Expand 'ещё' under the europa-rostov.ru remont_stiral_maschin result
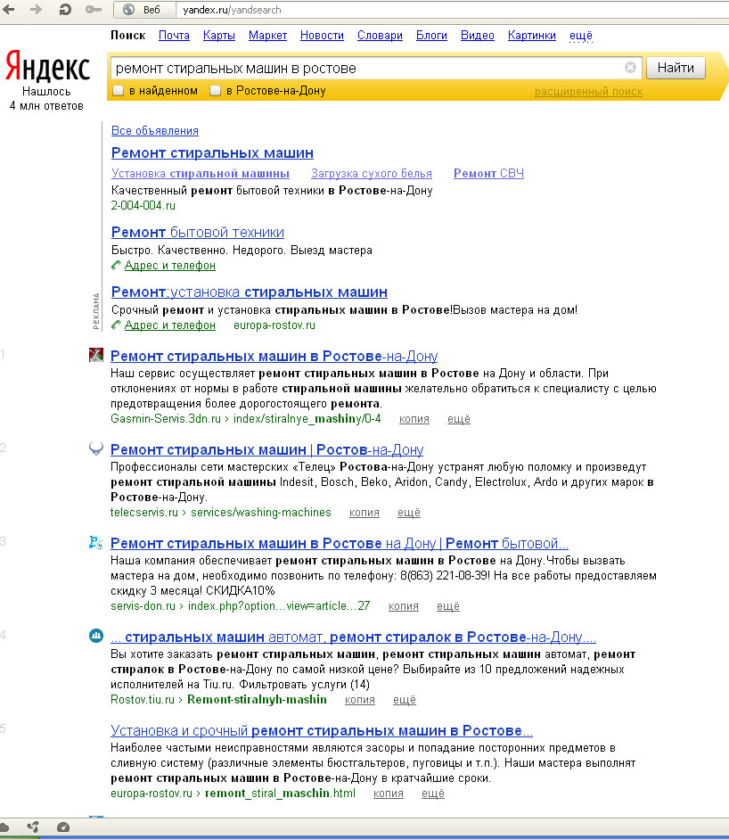This screenshot has width=729, height=839. click(433, 794)
